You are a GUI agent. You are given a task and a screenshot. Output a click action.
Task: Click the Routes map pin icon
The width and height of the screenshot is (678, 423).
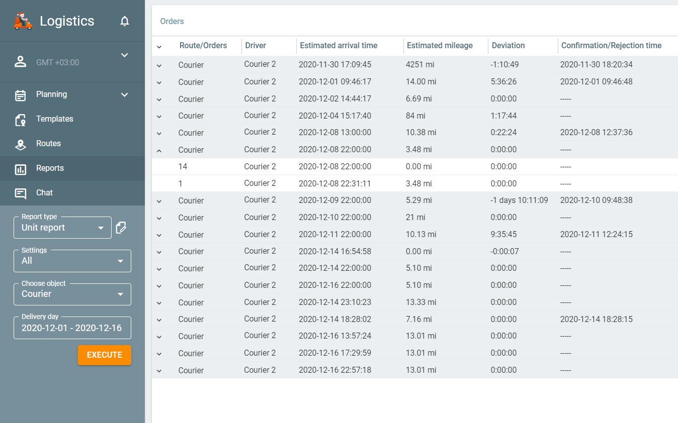pos(21,144)
